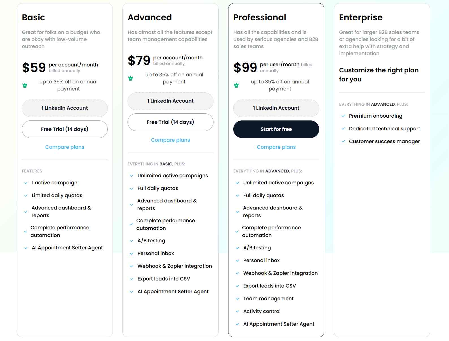Open Compare plans under the Advanced plan
449x341 pixels.
[170, 140]
